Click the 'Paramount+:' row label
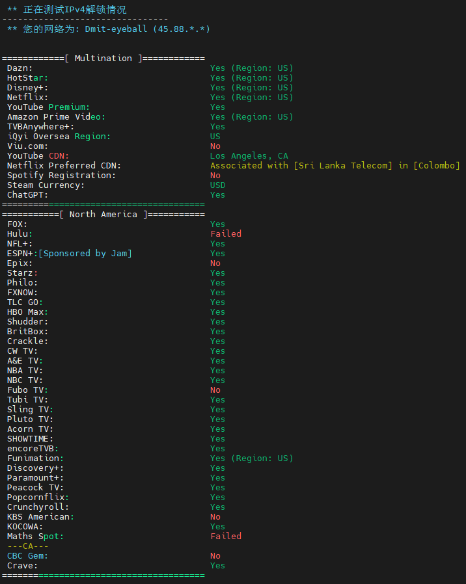The height and width of the screenshot is (584, 466). pos(35,478)
